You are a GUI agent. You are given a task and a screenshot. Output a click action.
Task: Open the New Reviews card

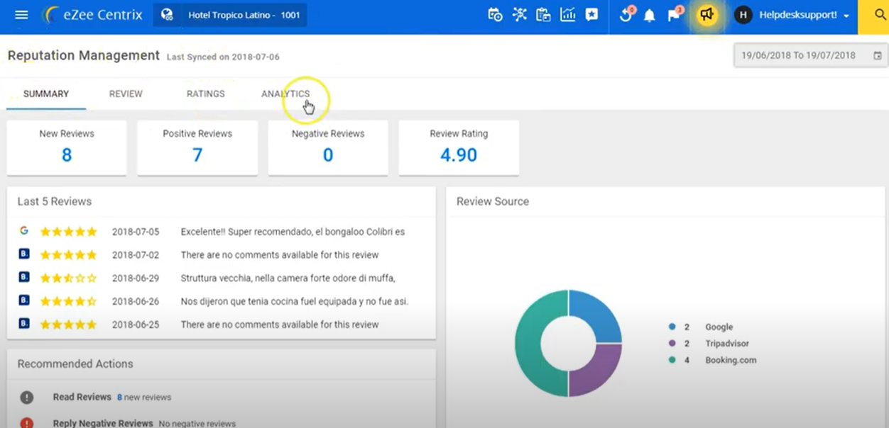[x=67, y=147]
